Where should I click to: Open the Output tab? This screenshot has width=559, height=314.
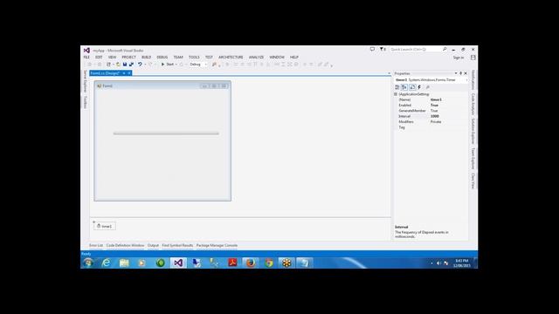(x=153, y=246)
